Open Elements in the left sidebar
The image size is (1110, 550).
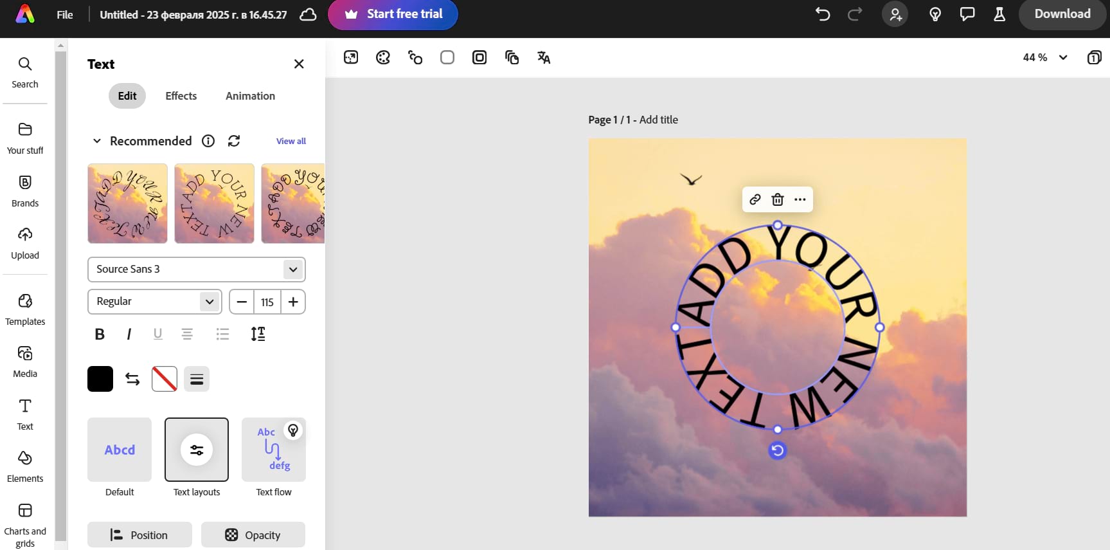[x=25, y=466]
